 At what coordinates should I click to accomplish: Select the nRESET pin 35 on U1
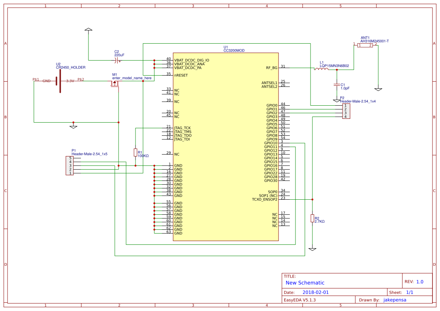pos(180,75)
